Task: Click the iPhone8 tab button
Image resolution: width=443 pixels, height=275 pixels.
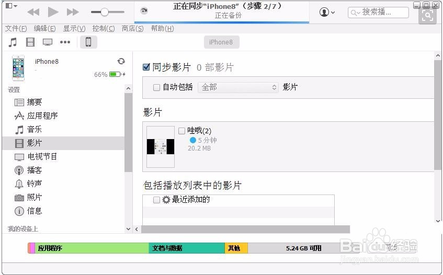Action: pos(222,42)
